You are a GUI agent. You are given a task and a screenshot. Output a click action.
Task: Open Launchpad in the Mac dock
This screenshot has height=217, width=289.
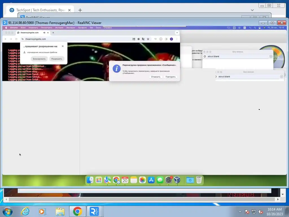98,180
